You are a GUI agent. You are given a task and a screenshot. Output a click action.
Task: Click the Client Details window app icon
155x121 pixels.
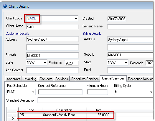(5, 6)
